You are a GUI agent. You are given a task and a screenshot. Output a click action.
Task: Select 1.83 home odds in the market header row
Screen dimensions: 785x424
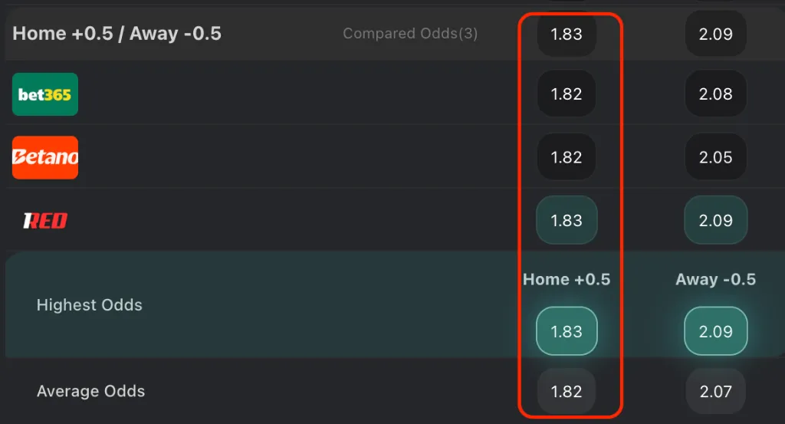coord(567,34)
